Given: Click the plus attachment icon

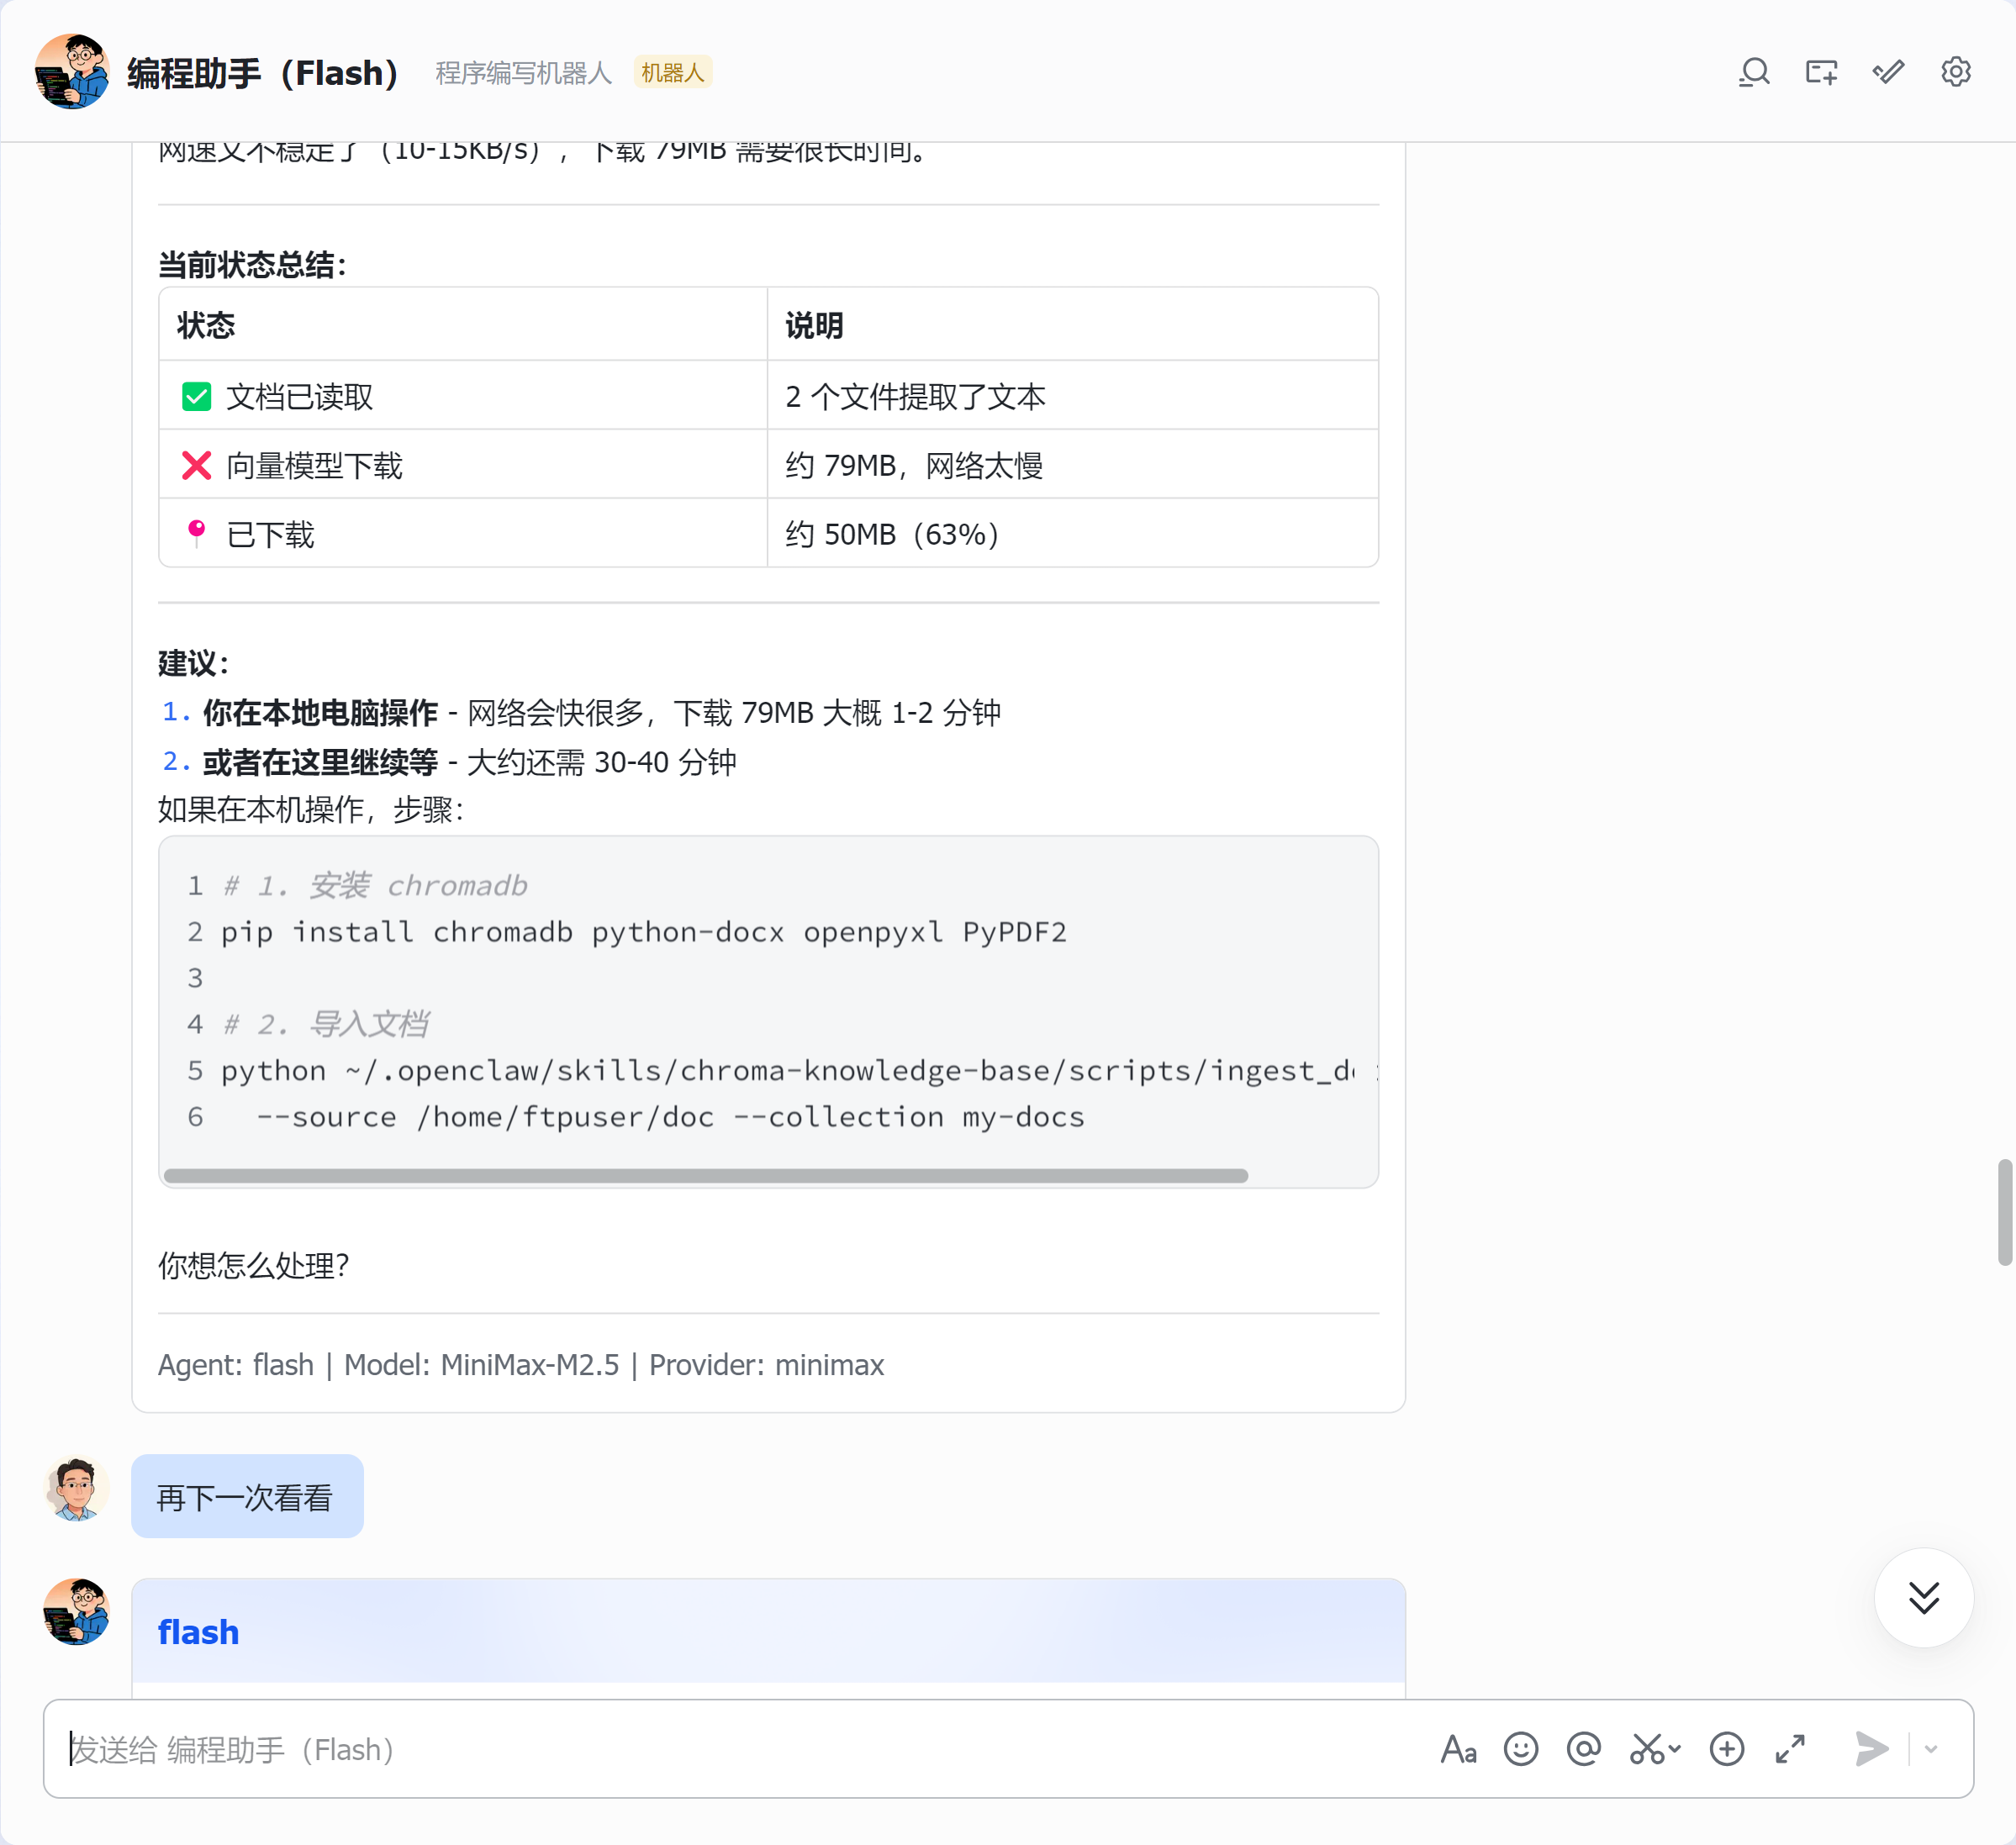Looking at the screenshot, I should click(1727, 1749).
